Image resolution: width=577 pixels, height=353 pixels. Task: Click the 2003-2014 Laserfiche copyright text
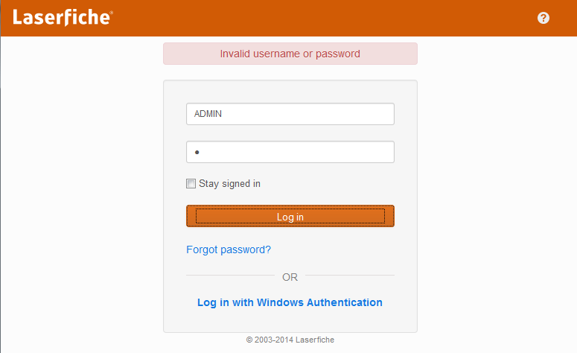pyautogui.click(x=290, y=340)
